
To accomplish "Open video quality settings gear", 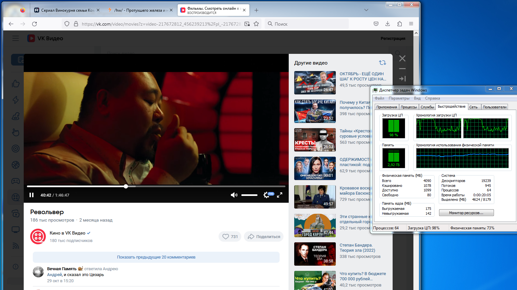I will pos(266,195).
